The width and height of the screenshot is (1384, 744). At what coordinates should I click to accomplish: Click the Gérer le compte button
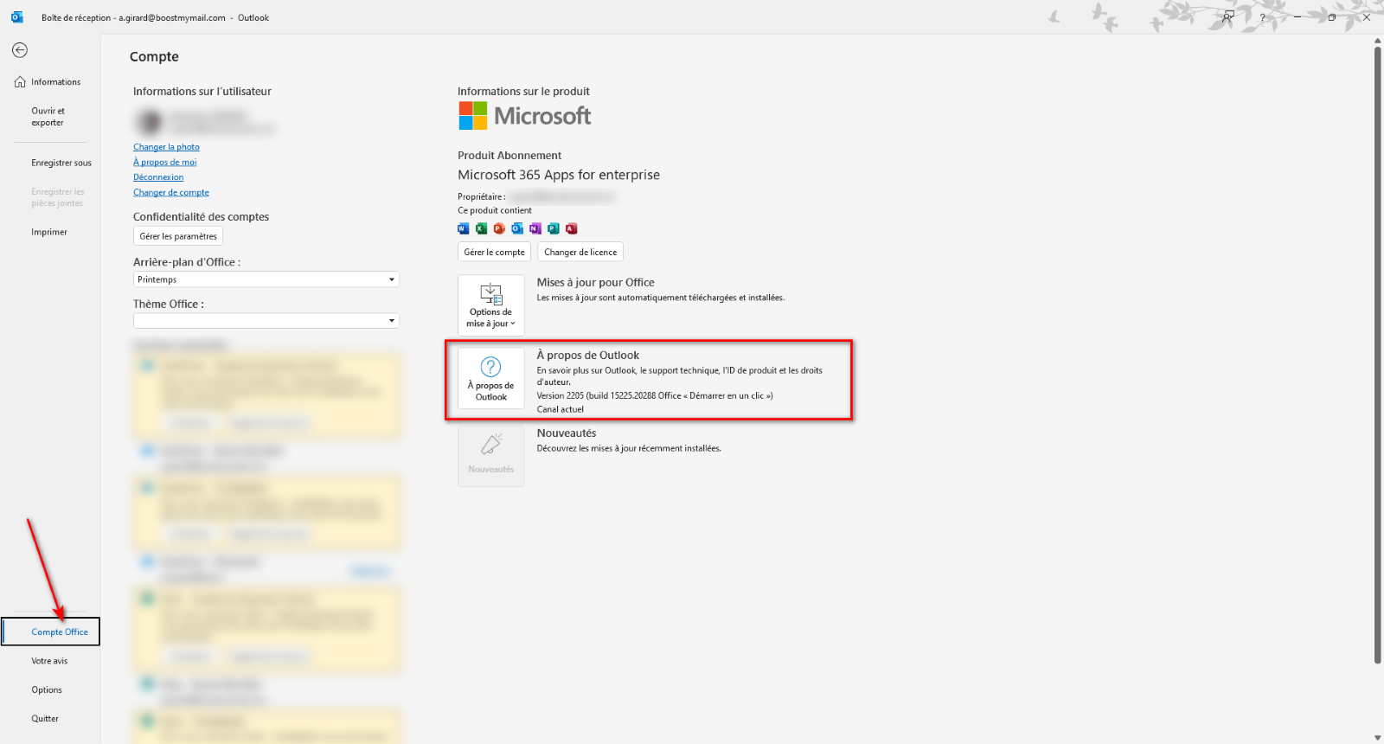(494, 252)
